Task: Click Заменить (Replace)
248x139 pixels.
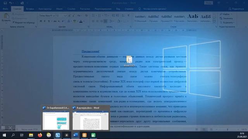Action: tap(226, 19)
